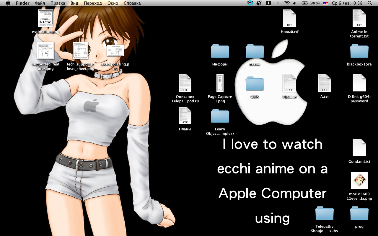
Task: Select the Новый.rtf document icon
Action: pos(290,18)
